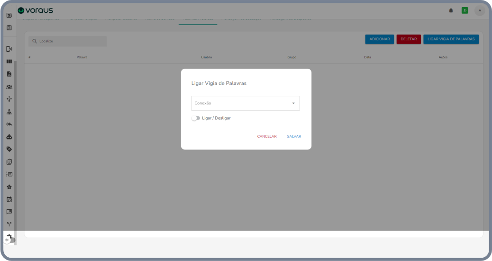Click the dashboard grid sidebar icon
The width and height of the screenshot is (492, 261).
pyautogui.click(x=9, y=62)
